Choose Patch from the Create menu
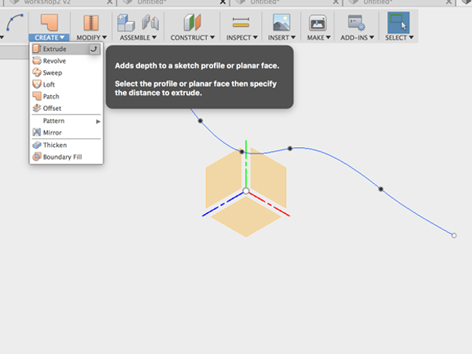The image size is (472, 354). click(66, 96)
